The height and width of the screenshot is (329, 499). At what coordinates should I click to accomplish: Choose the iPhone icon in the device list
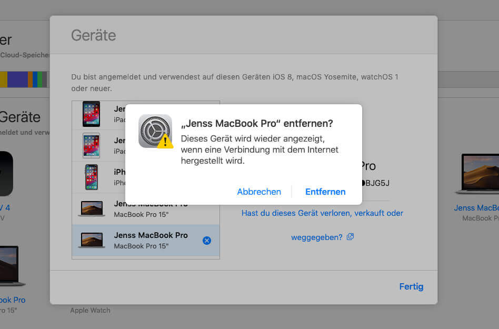point(91,177)
